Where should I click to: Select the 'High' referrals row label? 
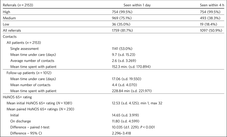point(7,12)
